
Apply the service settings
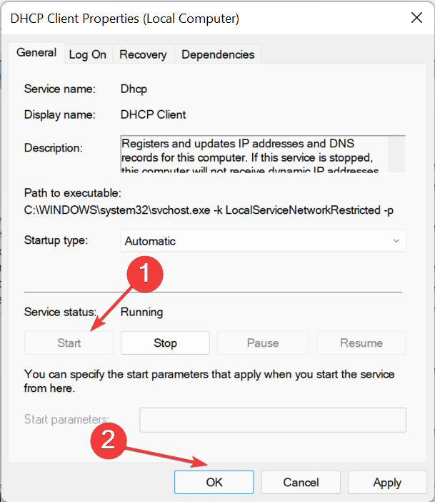coord(387,482)
